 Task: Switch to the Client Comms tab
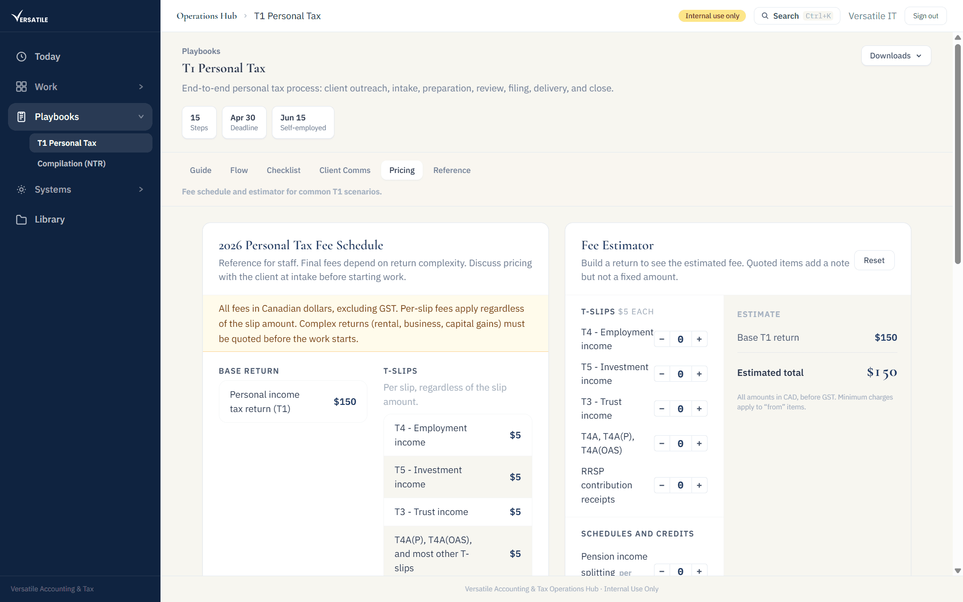click(345, 170)
